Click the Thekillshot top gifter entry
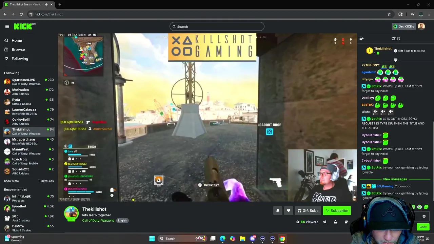 tap(378, 51)
